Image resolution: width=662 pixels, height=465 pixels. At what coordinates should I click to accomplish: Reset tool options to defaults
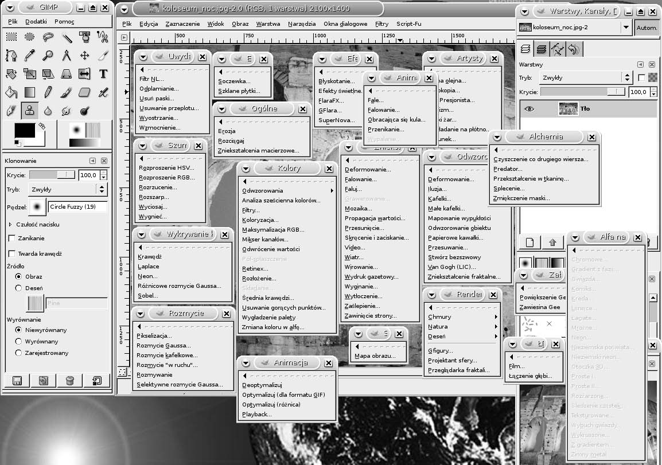point(97,381)
